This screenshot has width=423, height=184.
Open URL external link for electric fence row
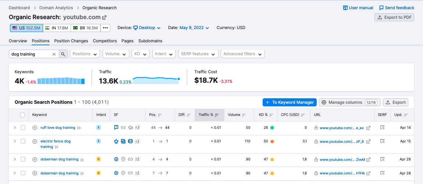click(x=368, y=142)
